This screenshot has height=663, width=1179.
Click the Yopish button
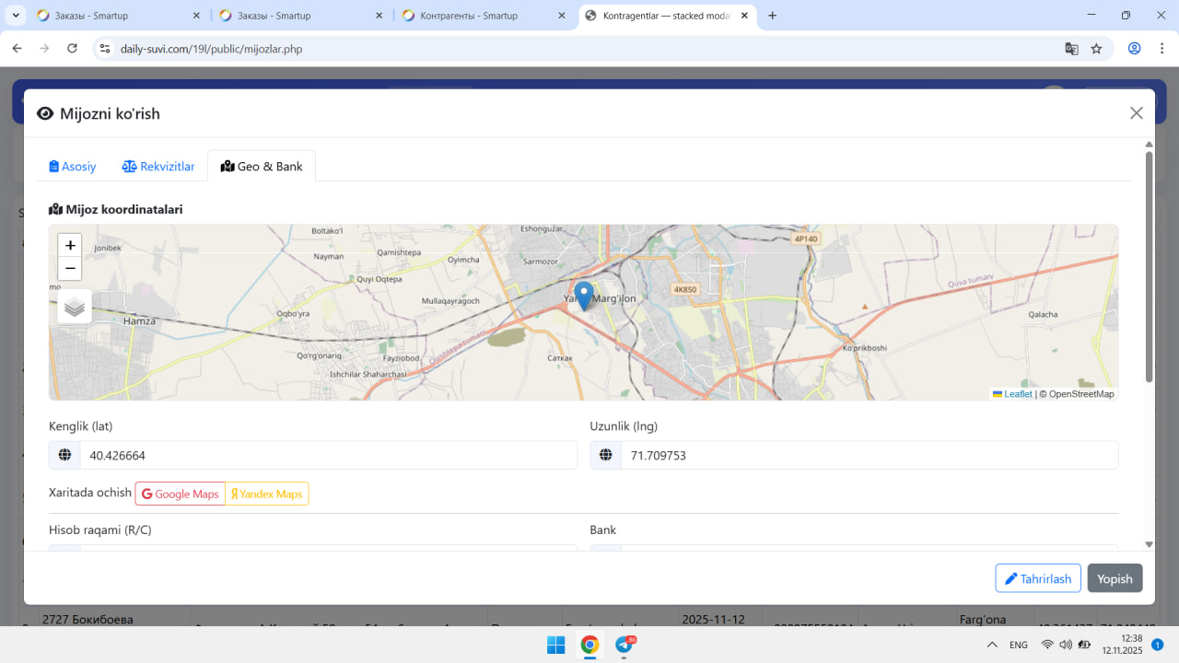pos(1115,578)
